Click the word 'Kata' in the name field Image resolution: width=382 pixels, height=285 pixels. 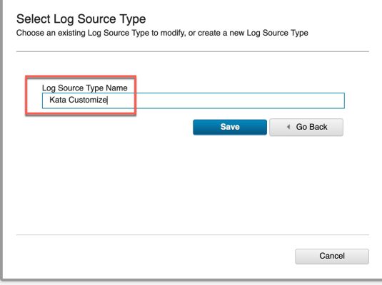[x=58, y=100]
